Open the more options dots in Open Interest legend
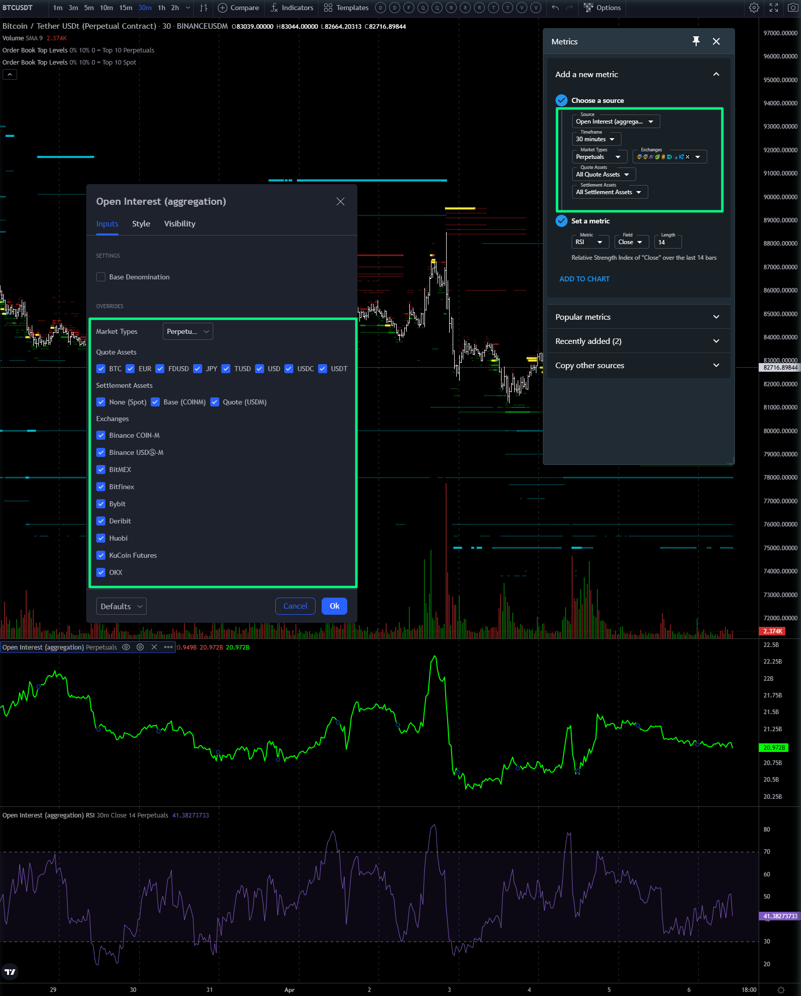 (168, 647)
